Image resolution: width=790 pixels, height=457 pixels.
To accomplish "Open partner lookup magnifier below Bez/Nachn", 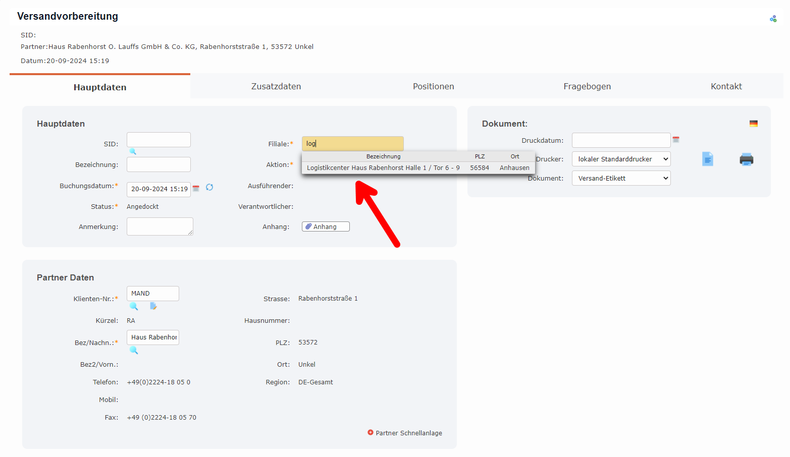I will [133, 350].
